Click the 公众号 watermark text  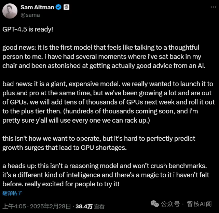click(x=170, y=204)
